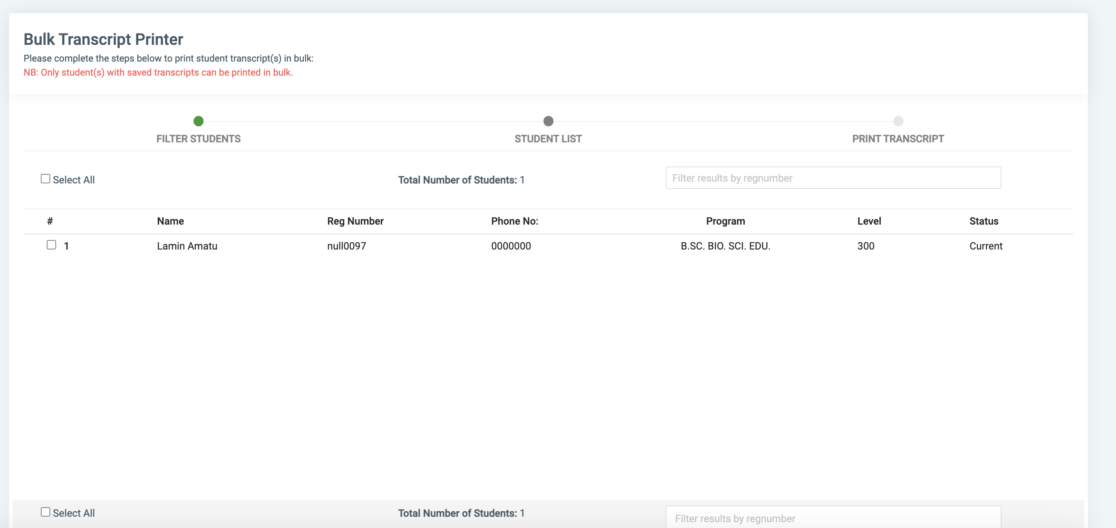Click the bottom regnumber filter field

pos(833,518)
